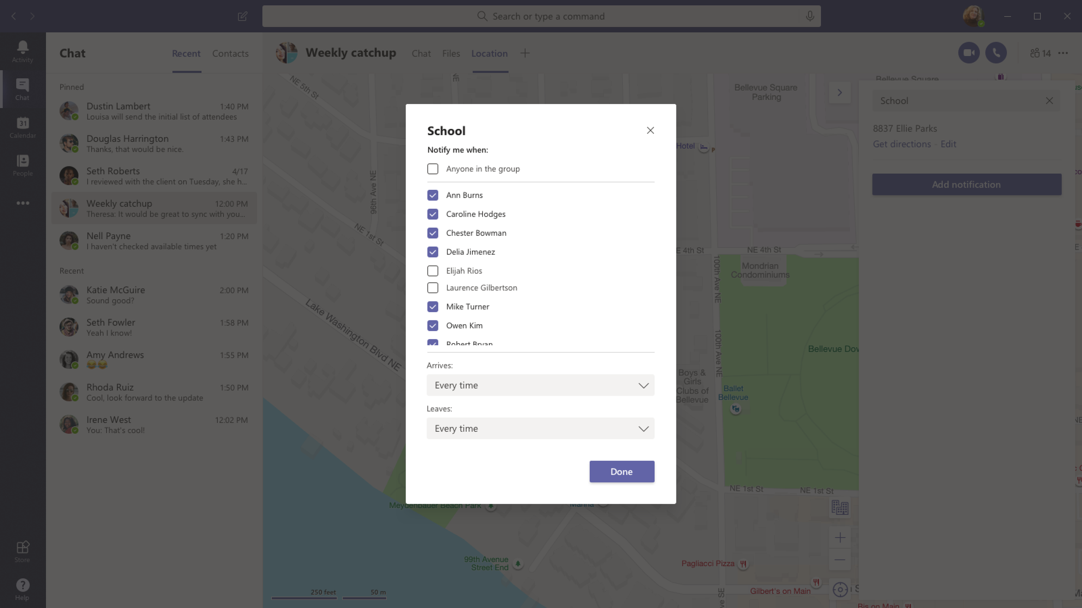Click the Pagliacci Pizza map marker

(x=743, y=564)
